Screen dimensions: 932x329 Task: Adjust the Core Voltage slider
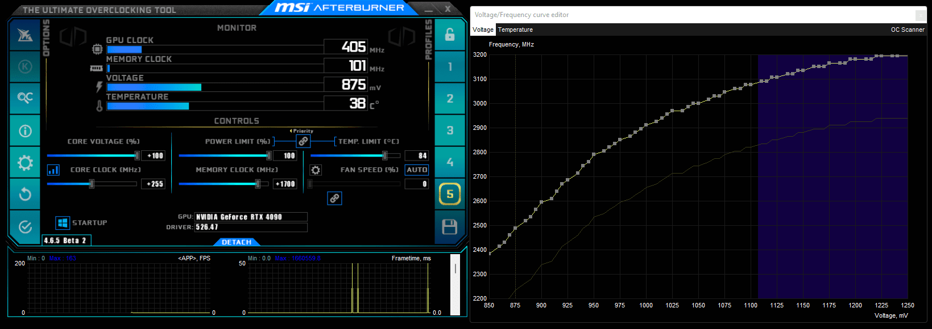(x=93, y=155)
